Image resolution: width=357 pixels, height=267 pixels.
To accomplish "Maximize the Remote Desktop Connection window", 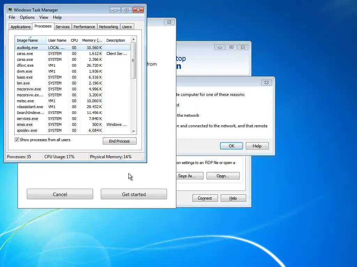I will tap(231, 47).
